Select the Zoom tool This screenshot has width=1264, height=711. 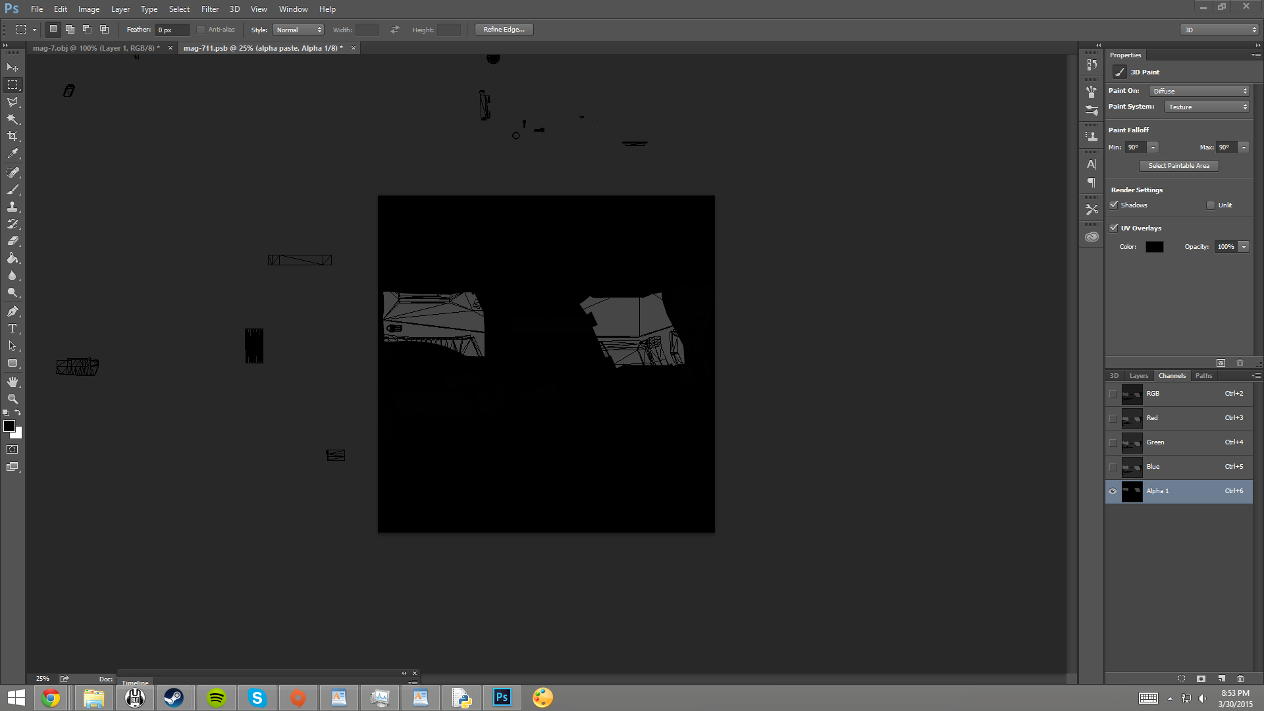(x=13, y=399)
